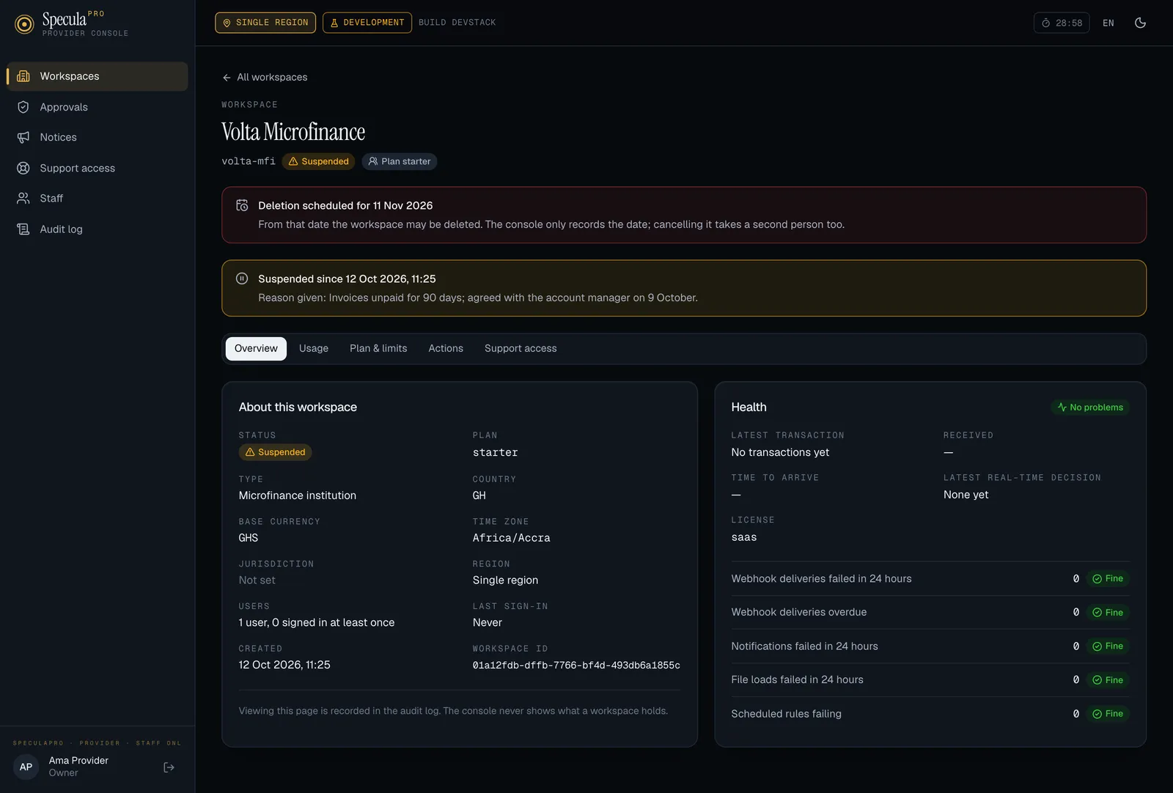
Task: Click Fine badge for Notifications failed
Action: (1108, 646)
